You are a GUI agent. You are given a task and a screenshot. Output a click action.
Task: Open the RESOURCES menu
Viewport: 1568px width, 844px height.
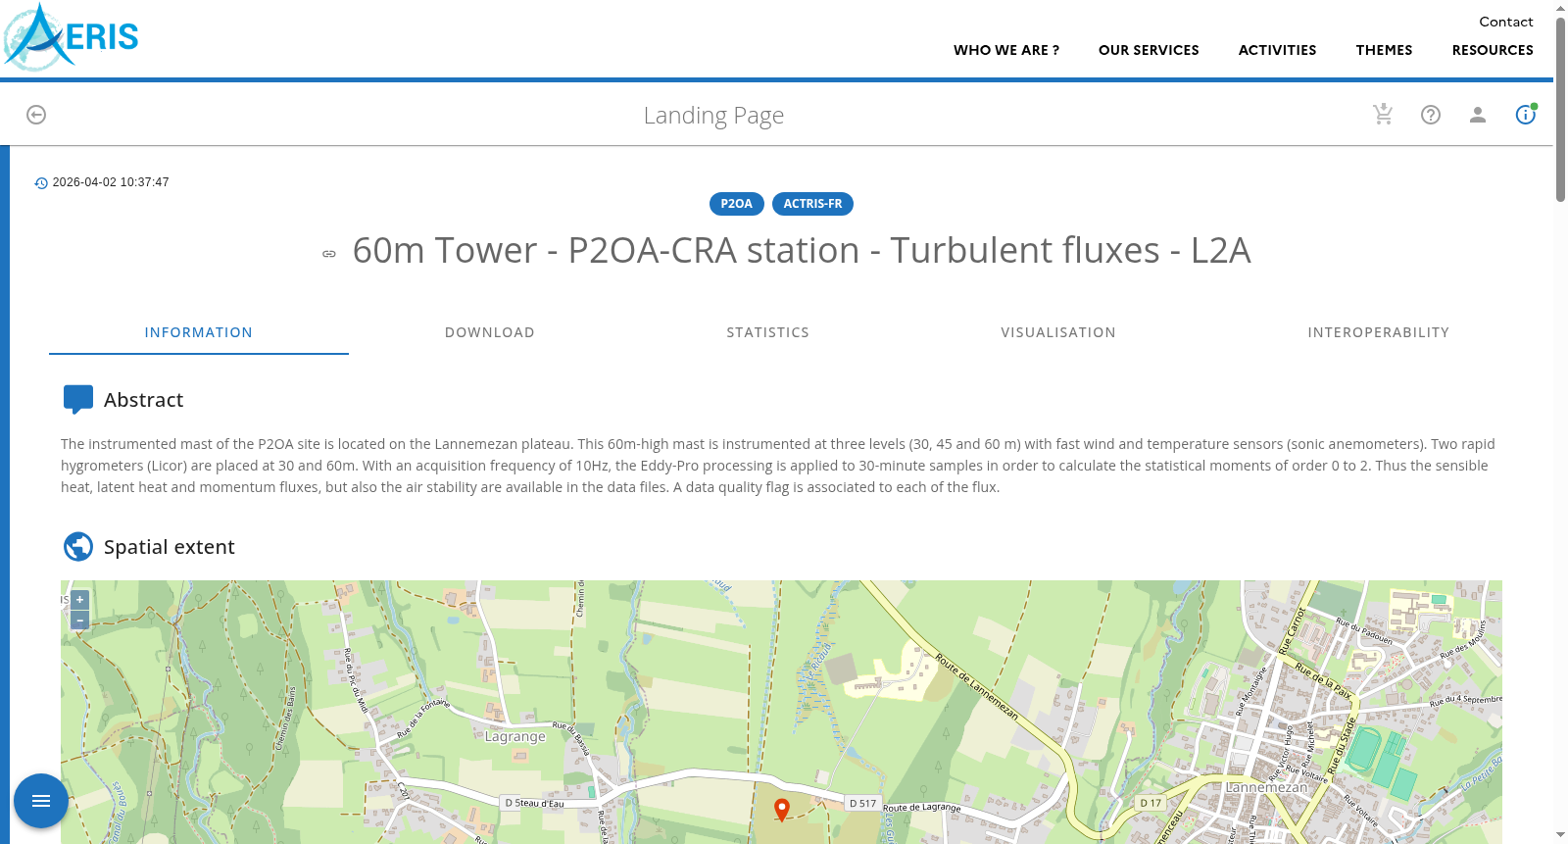pos(1493,50)
